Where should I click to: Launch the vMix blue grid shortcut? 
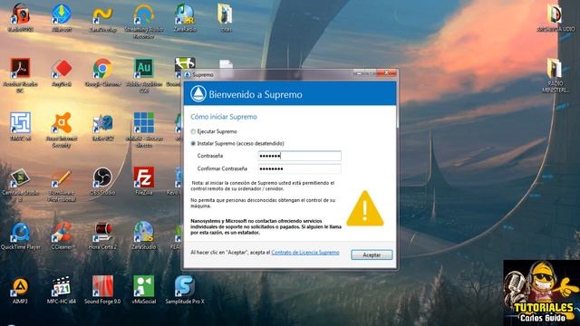coord(144,129)
